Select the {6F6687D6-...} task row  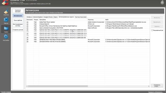pos(88,40)
